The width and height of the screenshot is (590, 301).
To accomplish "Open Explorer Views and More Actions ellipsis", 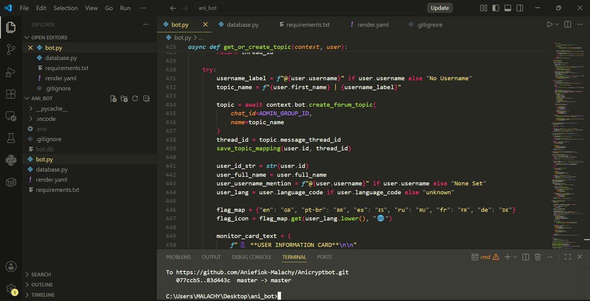I will [x=146, y=25].
